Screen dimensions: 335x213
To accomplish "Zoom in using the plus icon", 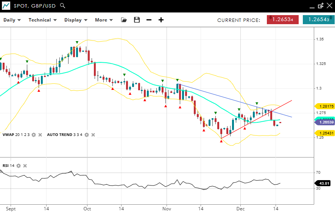I will point(161,20).
